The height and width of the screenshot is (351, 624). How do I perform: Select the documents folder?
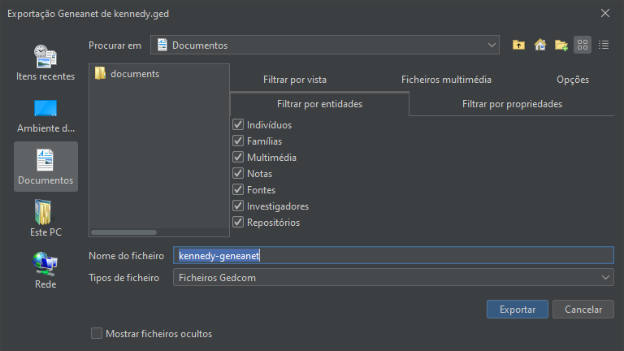128,74
